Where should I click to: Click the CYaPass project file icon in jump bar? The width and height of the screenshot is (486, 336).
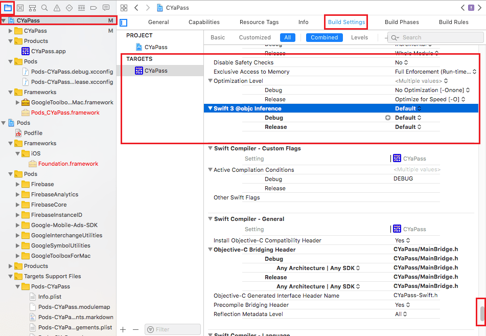[160, 8]
